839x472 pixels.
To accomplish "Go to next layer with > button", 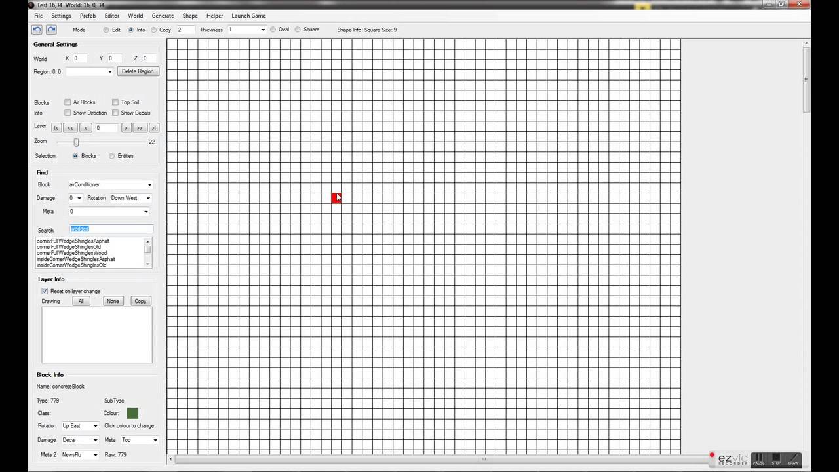I will 127,128.
